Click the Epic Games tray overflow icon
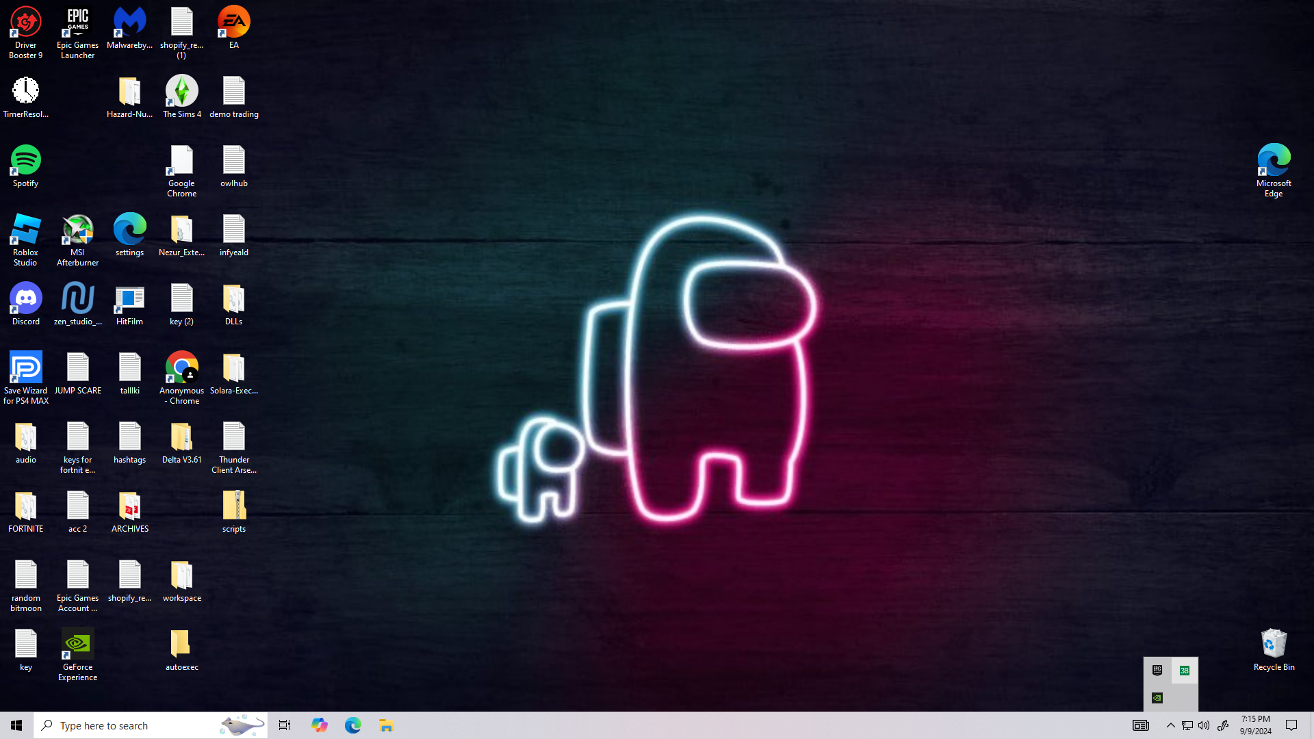Viewport: 1314px width, 739px height. tap(1157, 671)
